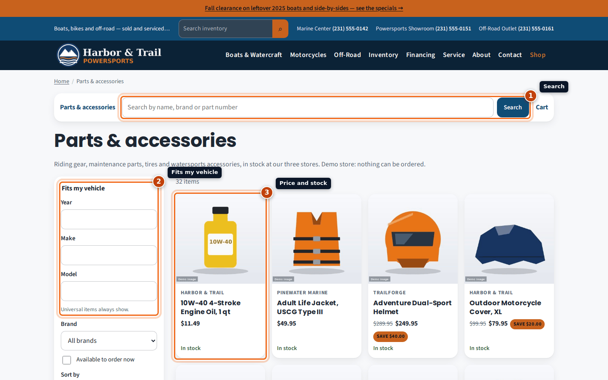The image size is (608, 380).
Task: Open the All brands dropdown
Action: [109, 341]
